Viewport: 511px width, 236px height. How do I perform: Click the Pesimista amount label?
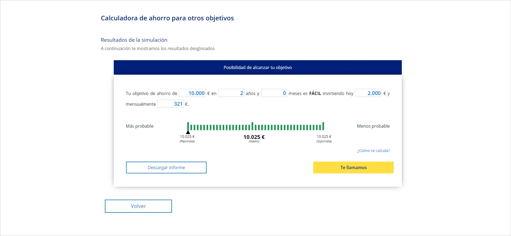tap(187, 136)
